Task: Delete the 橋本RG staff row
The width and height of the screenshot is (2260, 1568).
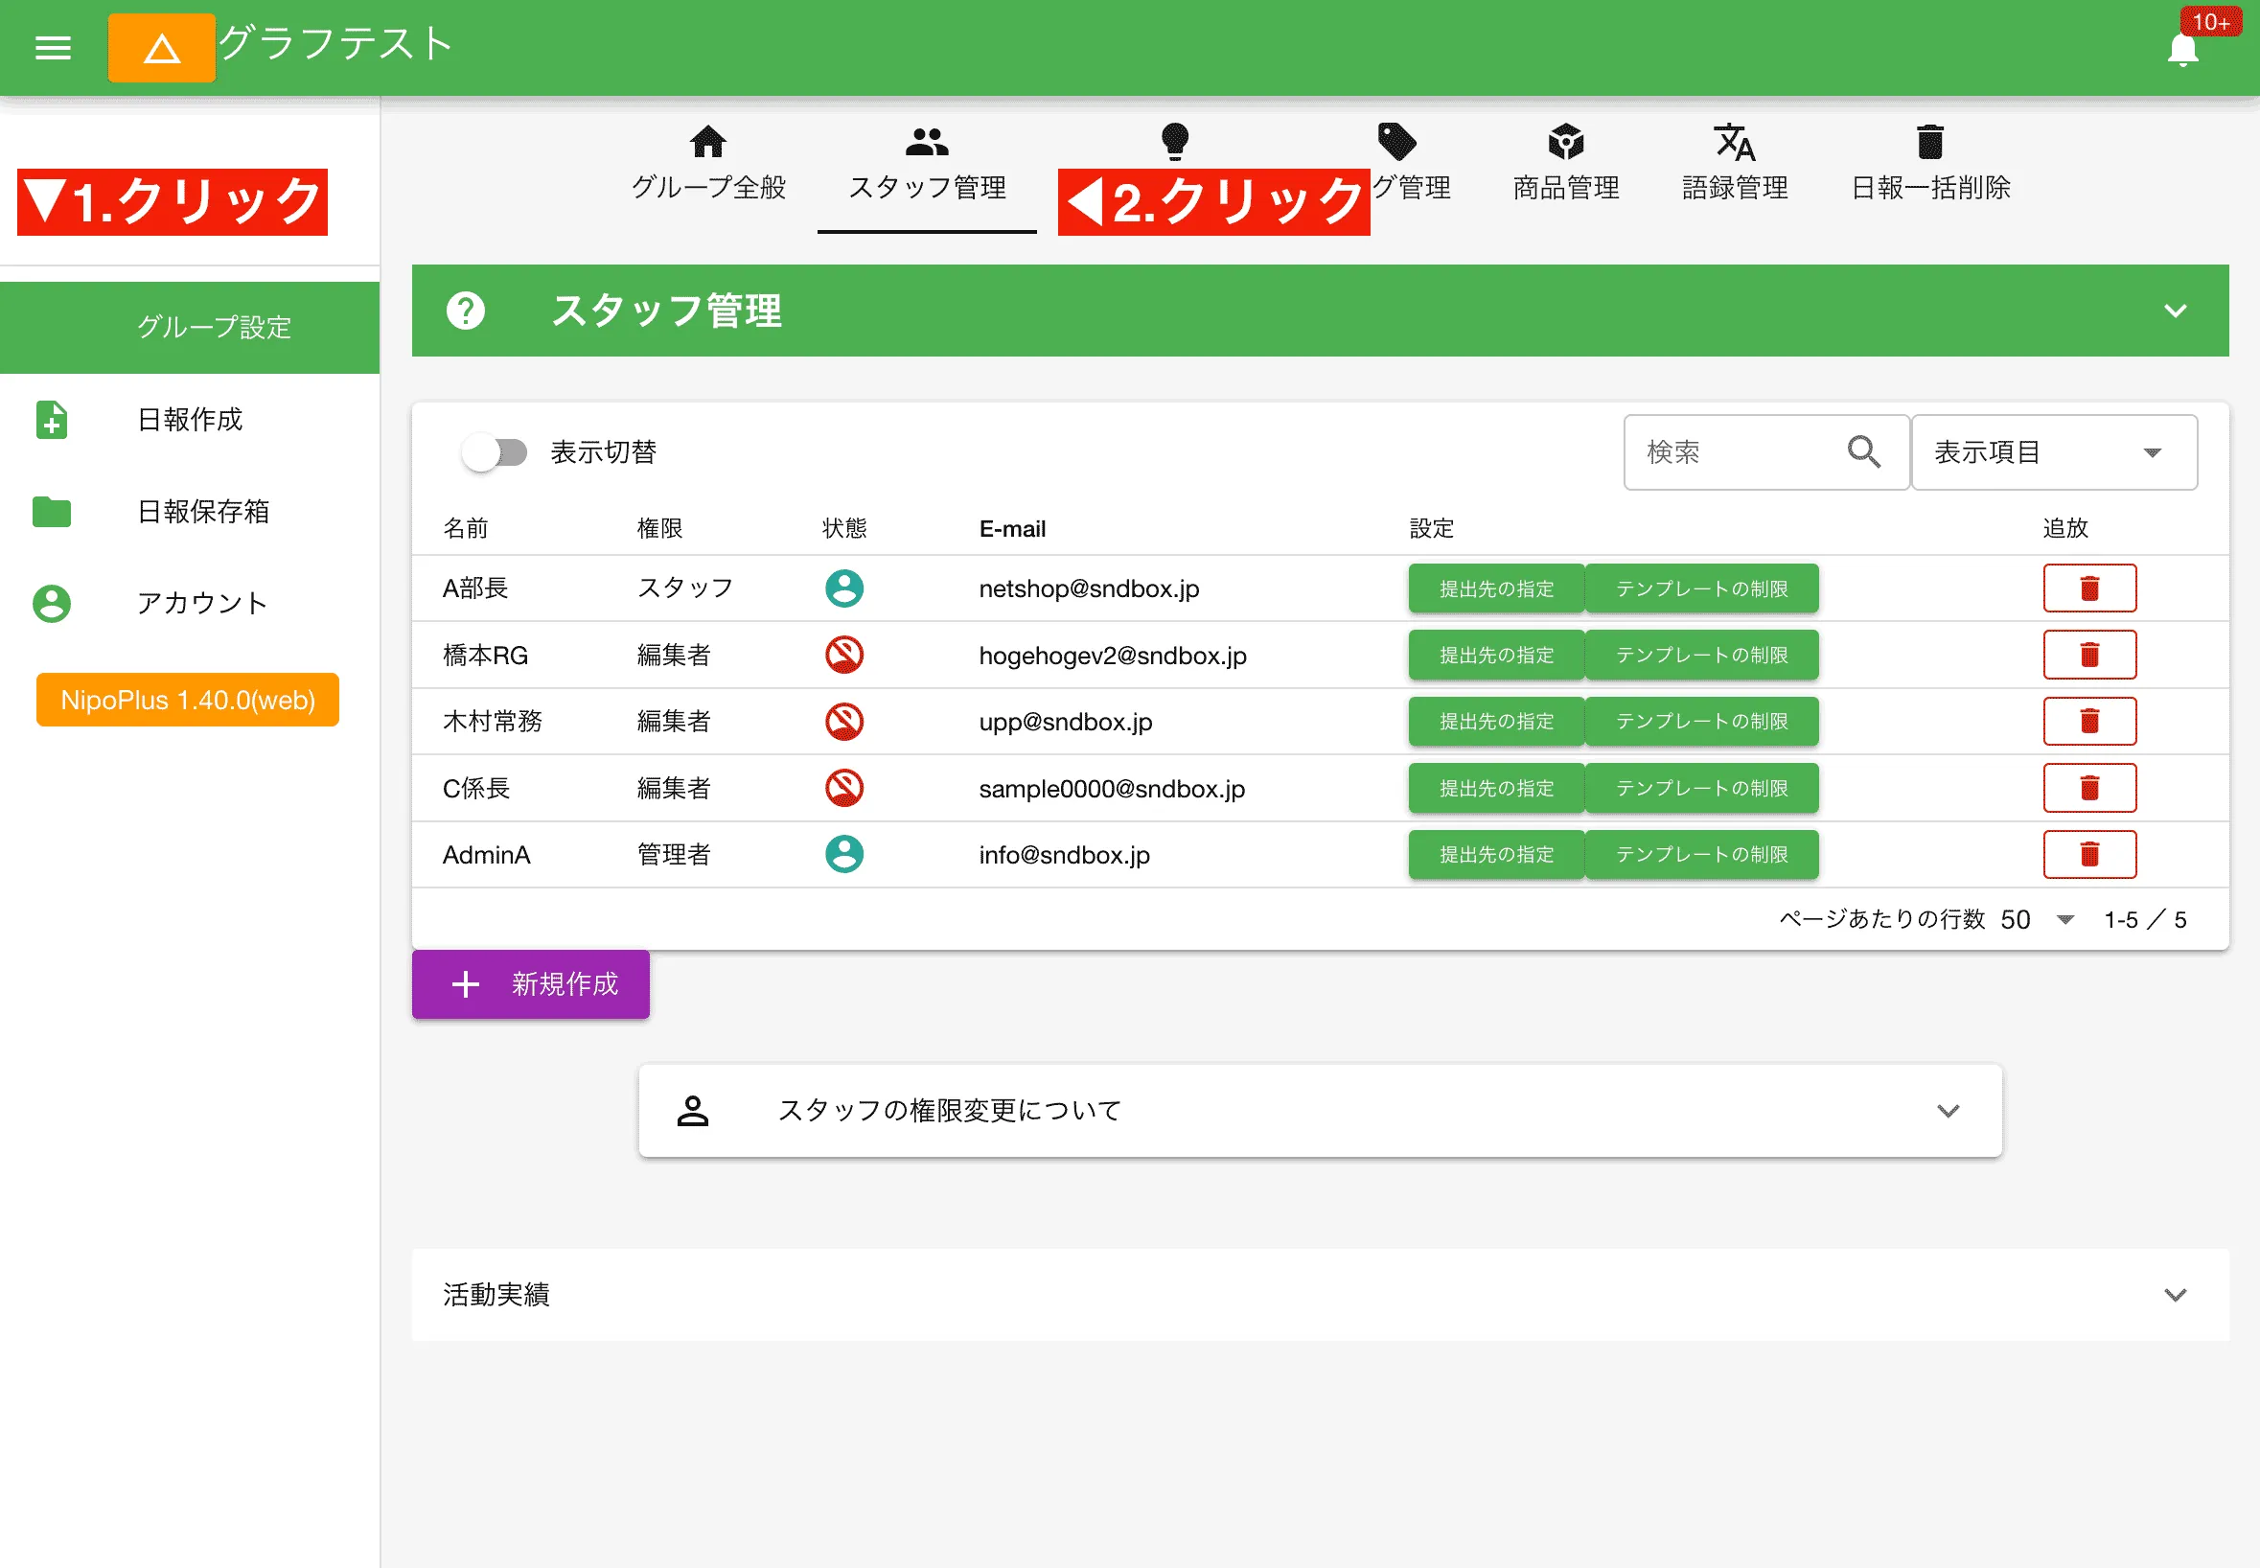Action: coord(2089,655)
